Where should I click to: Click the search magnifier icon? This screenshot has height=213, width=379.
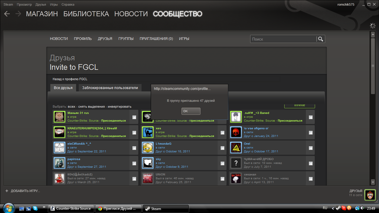point(320,39)
